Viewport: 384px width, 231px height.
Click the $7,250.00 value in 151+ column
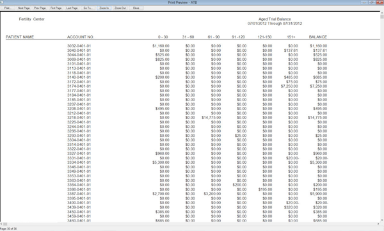pyautogui.click(x=289, y=86)
